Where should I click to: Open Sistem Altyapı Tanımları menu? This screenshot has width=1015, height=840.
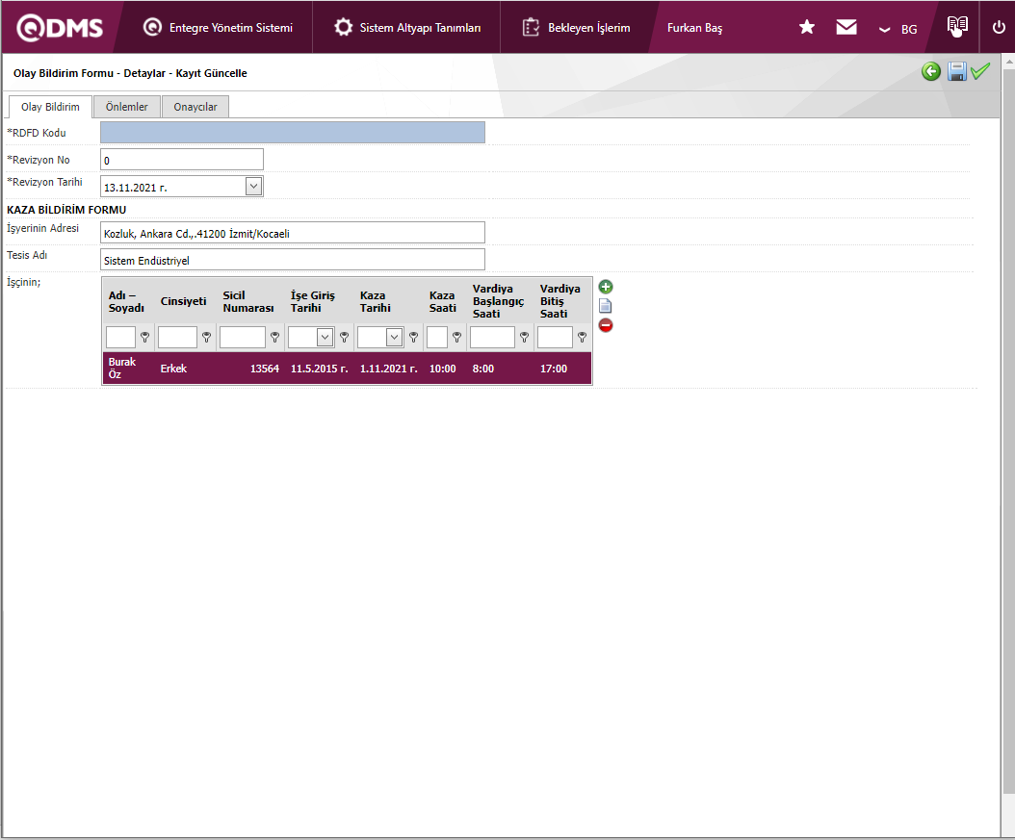[407, 28]
